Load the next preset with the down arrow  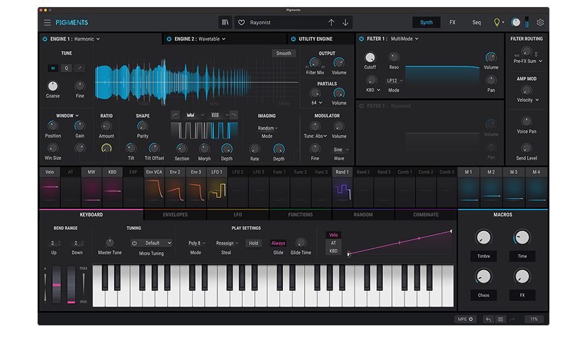[345, 22]
